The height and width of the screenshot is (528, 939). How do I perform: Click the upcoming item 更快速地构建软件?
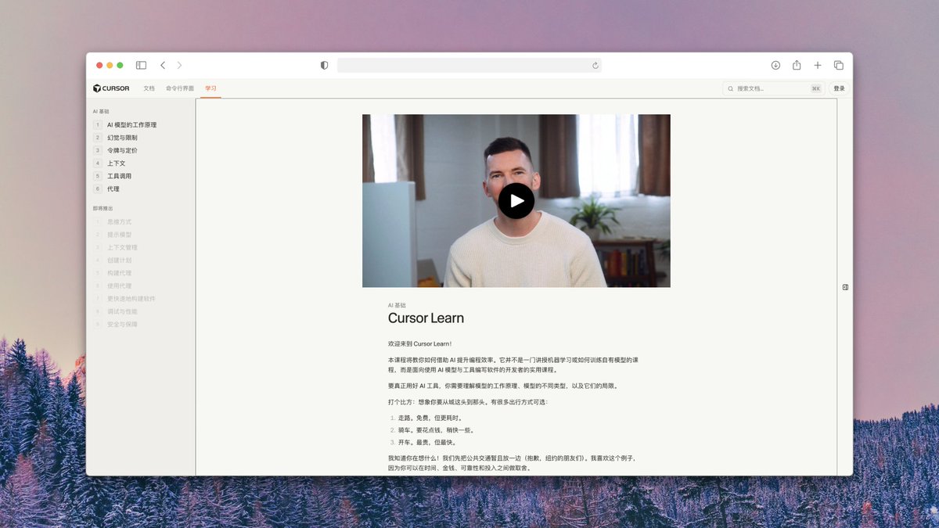pyautogui.click(x=131, y=298)
